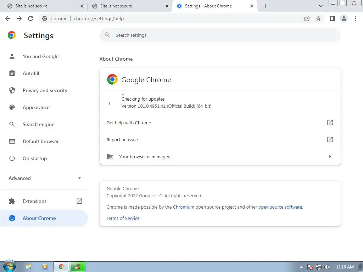363x272 pixels.
Task: Click the forward navigation arrow
Action: click(19, 18)
